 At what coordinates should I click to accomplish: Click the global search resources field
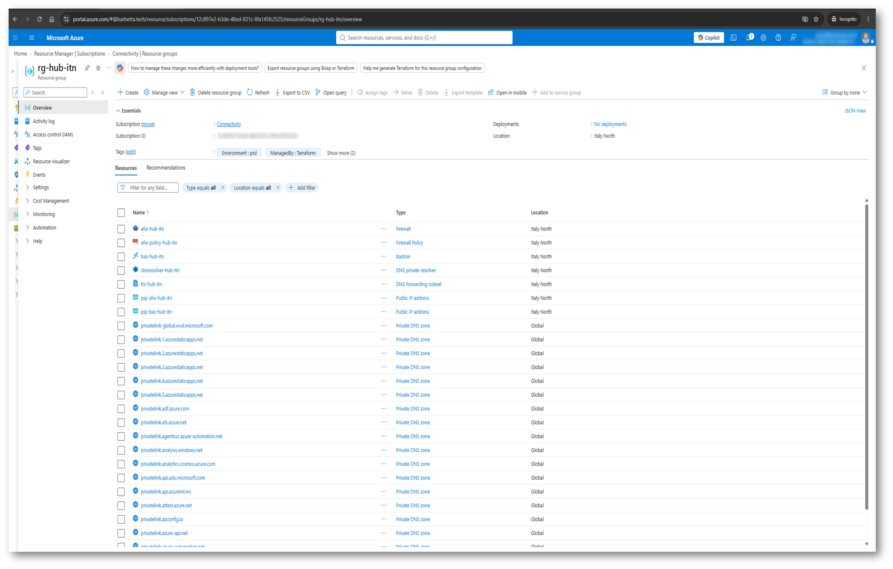click(x=424, y=38)
